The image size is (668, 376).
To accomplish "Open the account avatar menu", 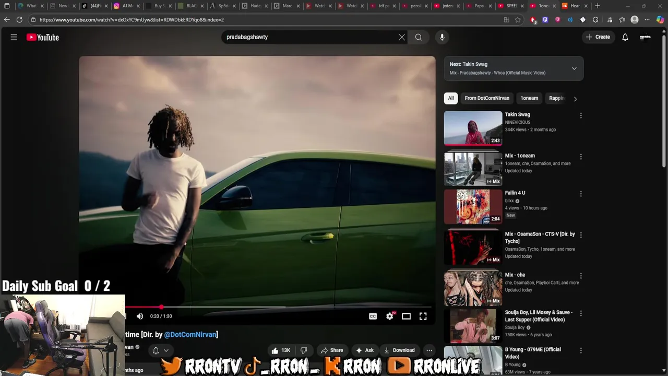I will 646,37.
